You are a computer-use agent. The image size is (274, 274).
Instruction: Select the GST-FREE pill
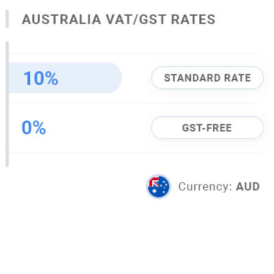(x=208, y=128)
